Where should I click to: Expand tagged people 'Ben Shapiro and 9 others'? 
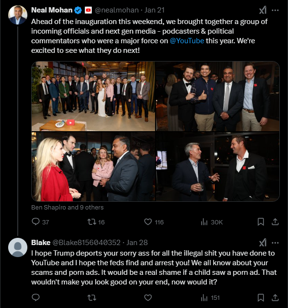click(x=67, y=207)
